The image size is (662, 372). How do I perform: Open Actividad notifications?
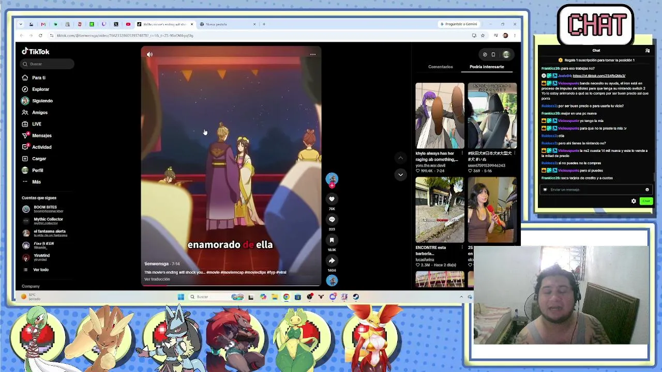tap(37, 147)
